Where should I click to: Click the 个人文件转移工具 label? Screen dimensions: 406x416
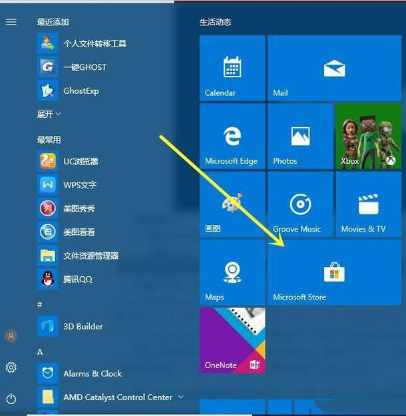pyautogui.click(x=95, y=43)
